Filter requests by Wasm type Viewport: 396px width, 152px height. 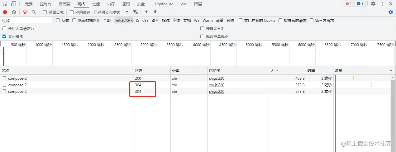[x=208, y=20]
